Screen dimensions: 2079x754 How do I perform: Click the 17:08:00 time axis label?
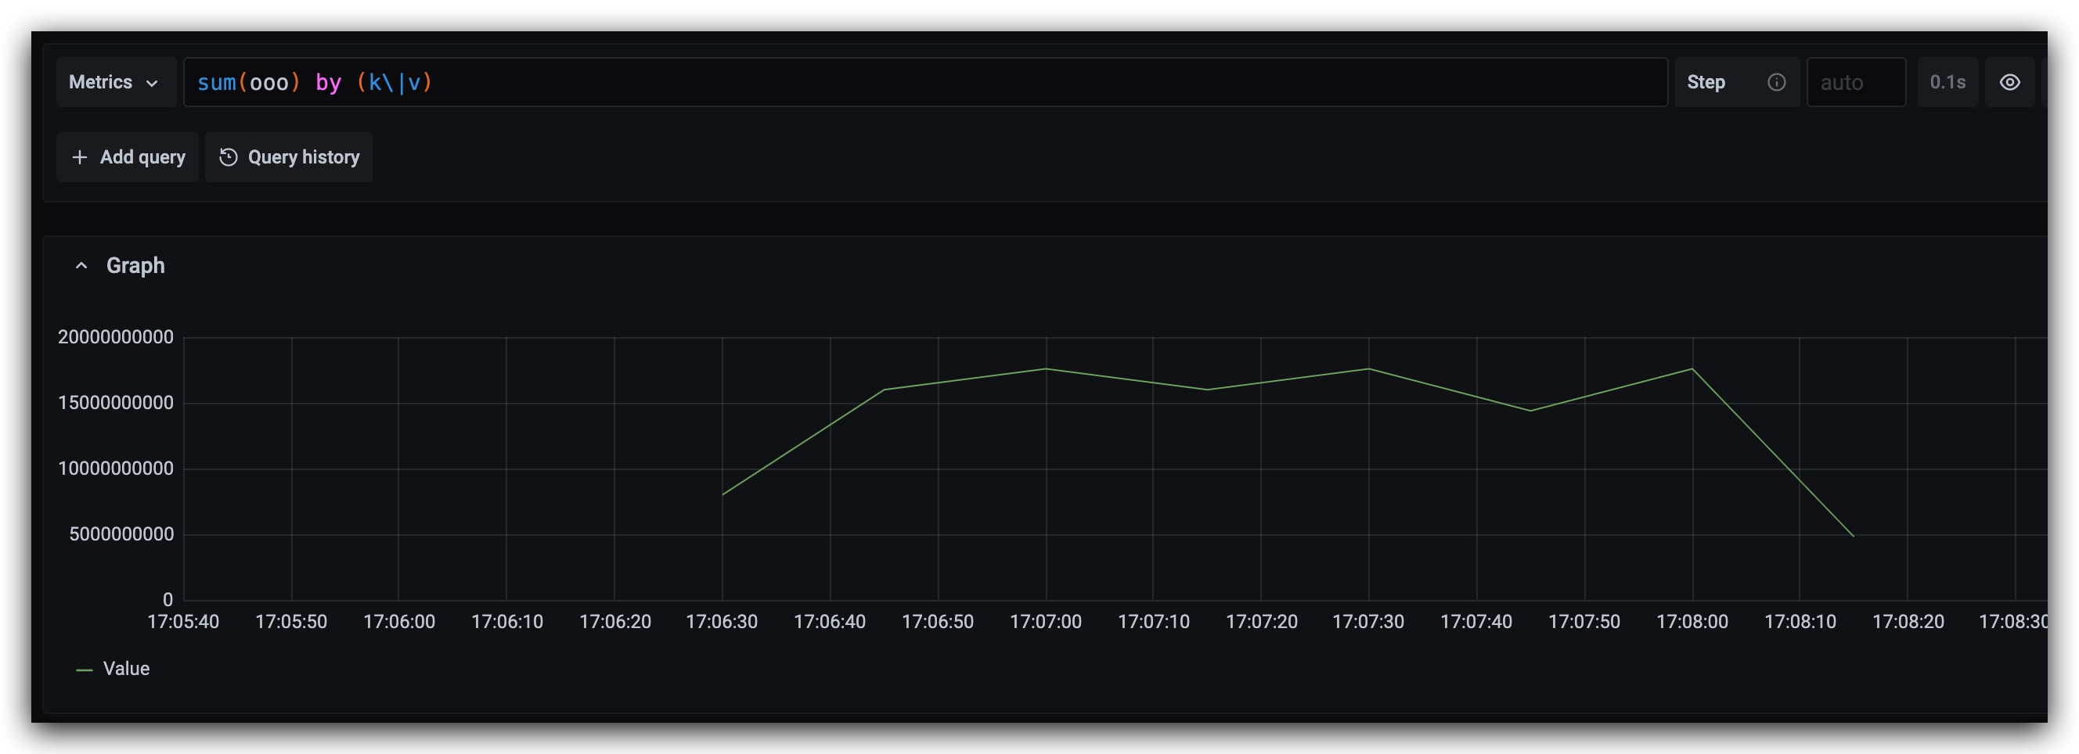pyautogui.click(x=1692, y=622)
